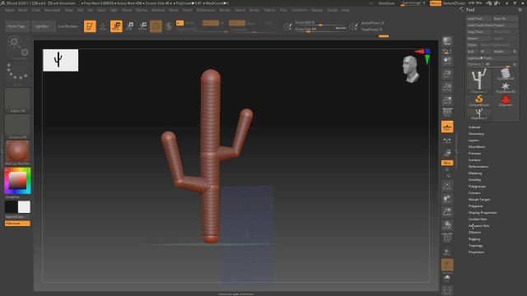Click the Scroll document icon
527x296 pixels.
pyautogui.click(x=447, y=61)
